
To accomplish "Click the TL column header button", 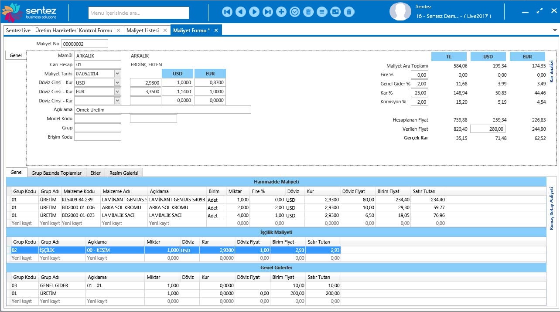I will click(x=449, y=57).
